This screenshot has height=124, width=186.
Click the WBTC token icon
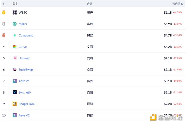tap(15, 13)
